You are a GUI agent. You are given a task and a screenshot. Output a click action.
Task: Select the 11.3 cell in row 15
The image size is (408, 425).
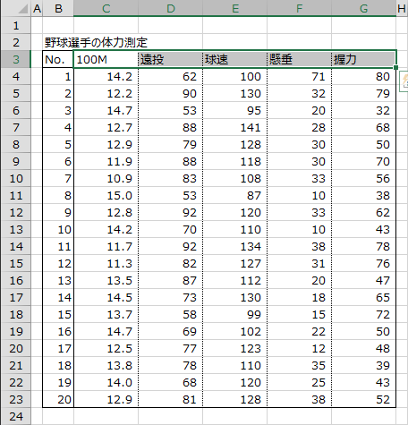coord(106,263)
